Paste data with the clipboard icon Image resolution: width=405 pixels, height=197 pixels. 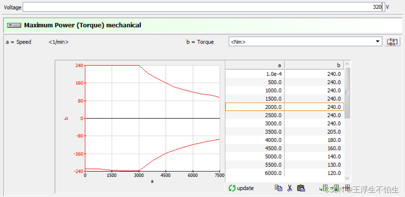[x=301, y=188]
